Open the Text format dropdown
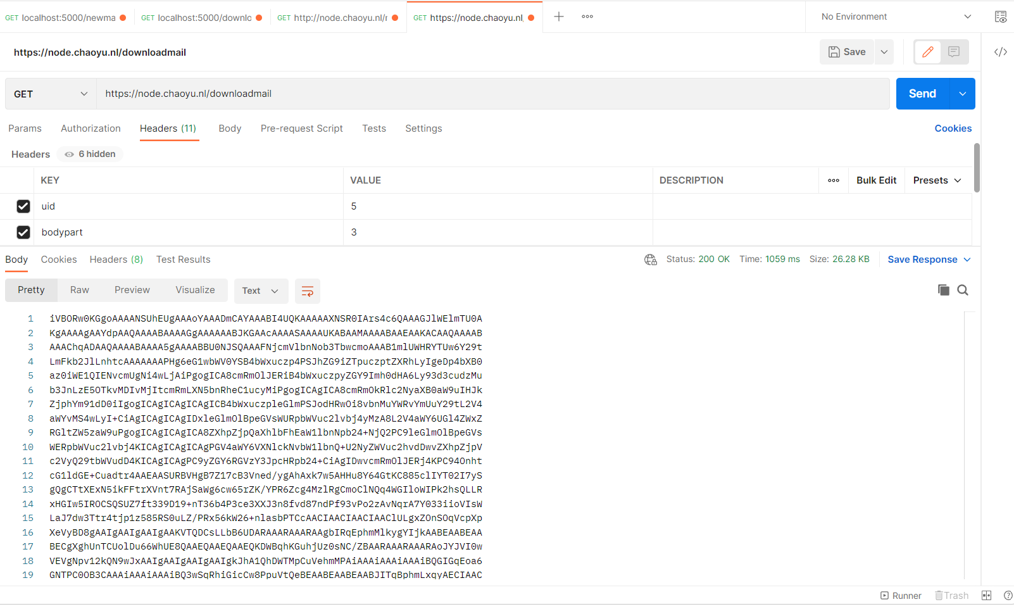Viewport: 1014px width, 609px height. pyautogui.click(x=260, y=291)
